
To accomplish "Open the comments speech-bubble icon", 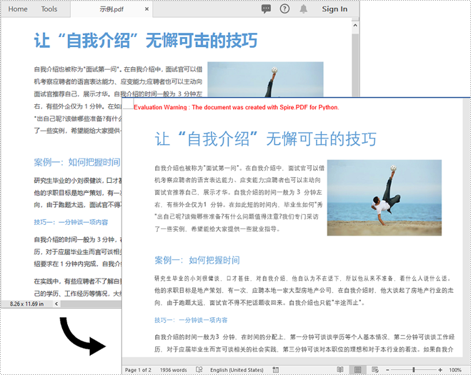I will point(266,9).
